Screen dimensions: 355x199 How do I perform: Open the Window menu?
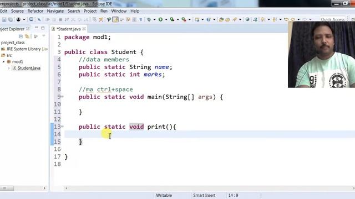(119, 11)
